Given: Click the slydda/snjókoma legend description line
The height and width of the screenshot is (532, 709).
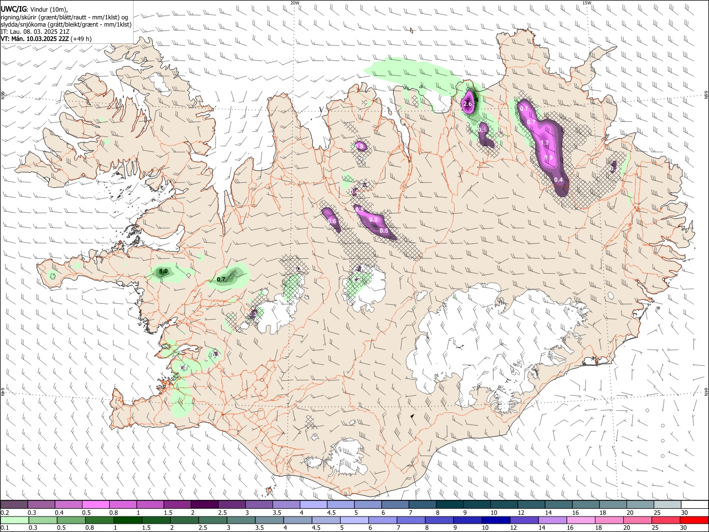Looking at the screenshot, I should click(66, 24).
